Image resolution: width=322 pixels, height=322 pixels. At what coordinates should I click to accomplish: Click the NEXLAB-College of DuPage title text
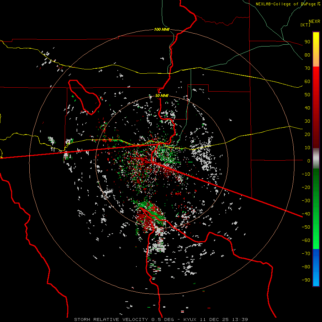288,4
